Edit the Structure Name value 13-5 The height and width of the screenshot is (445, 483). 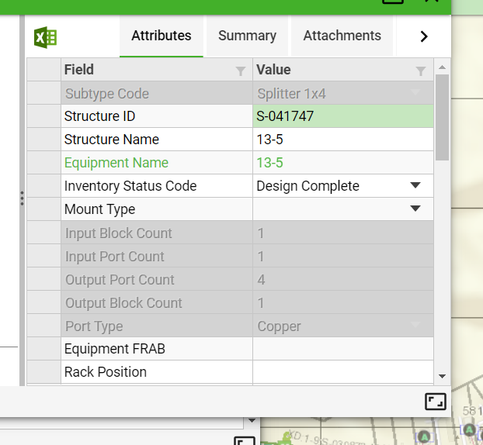click(342, 140)
